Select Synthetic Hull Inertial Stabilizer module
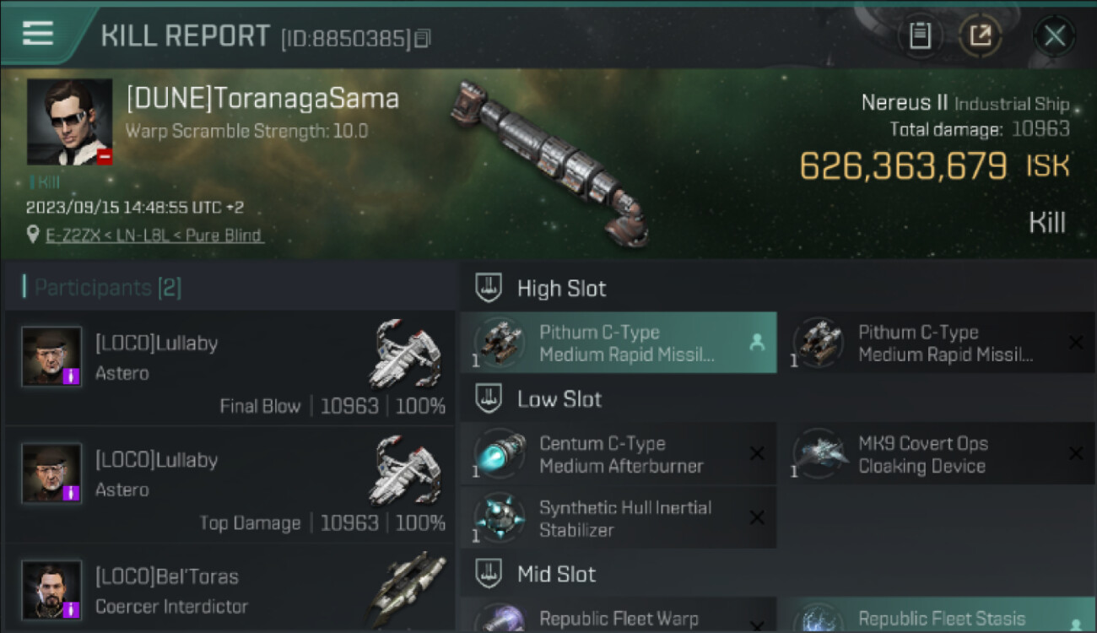 point(618,518)
